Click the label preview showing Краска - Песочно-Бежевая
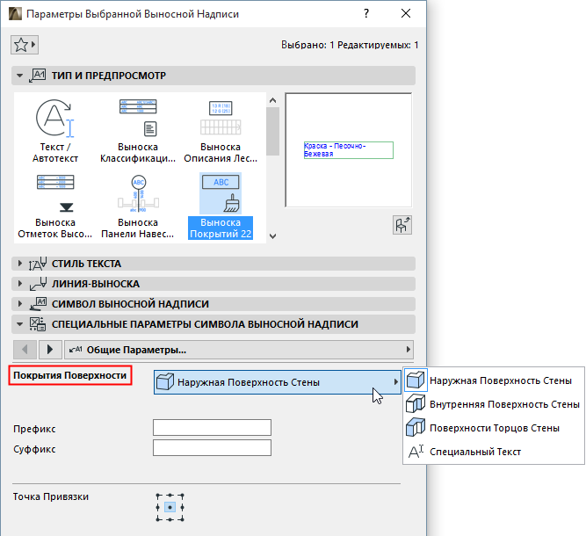The width and height of the screenshot is (586, 536). 348,150
